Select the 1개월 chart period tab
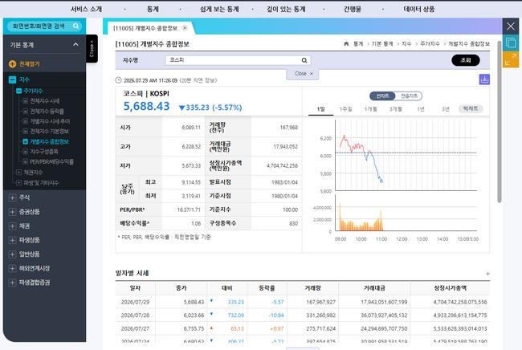522x350 pixels. [370, 109]
